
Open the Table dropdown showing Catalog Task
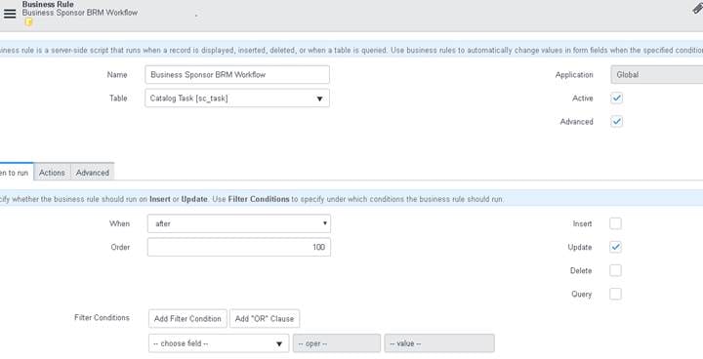[237, 99]
